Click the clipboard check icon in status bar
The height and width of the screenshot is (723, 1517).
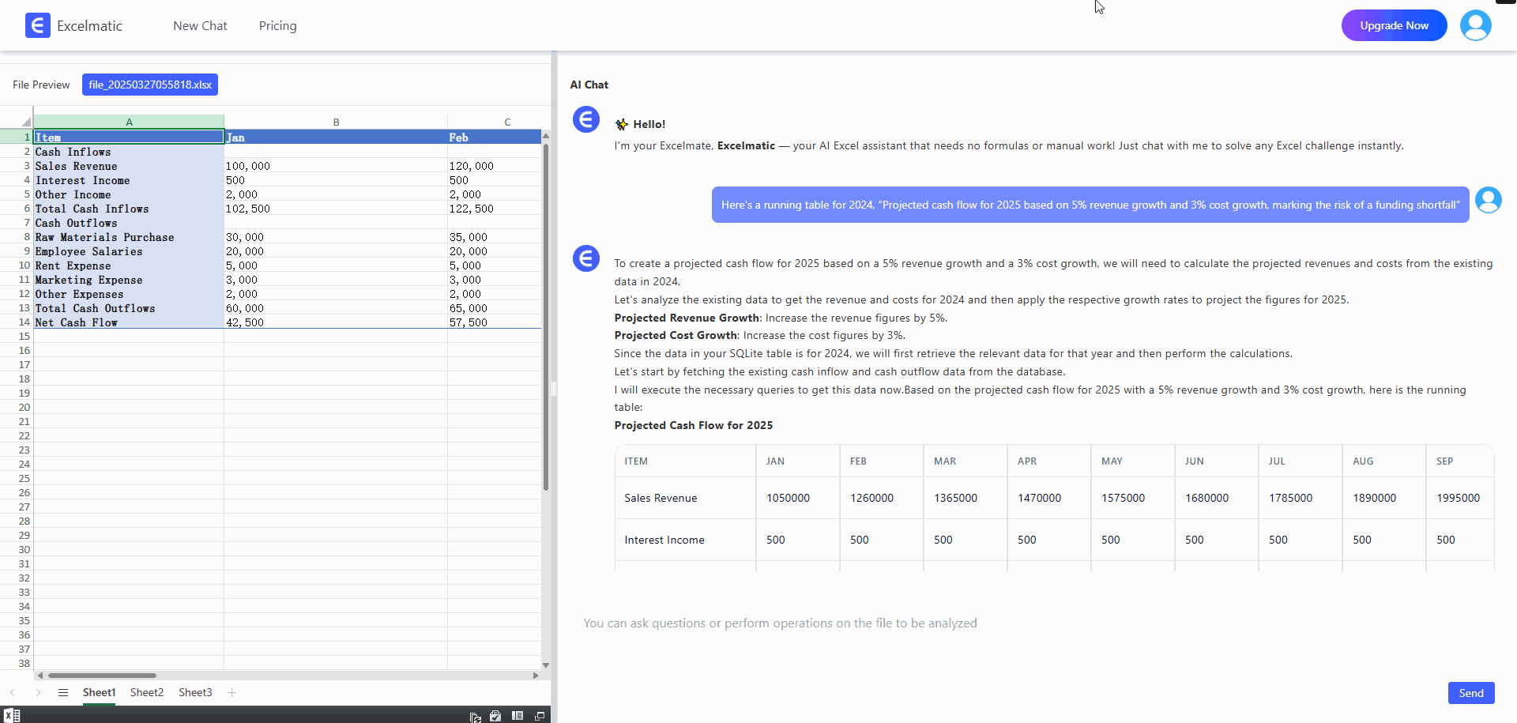[495, 716]
